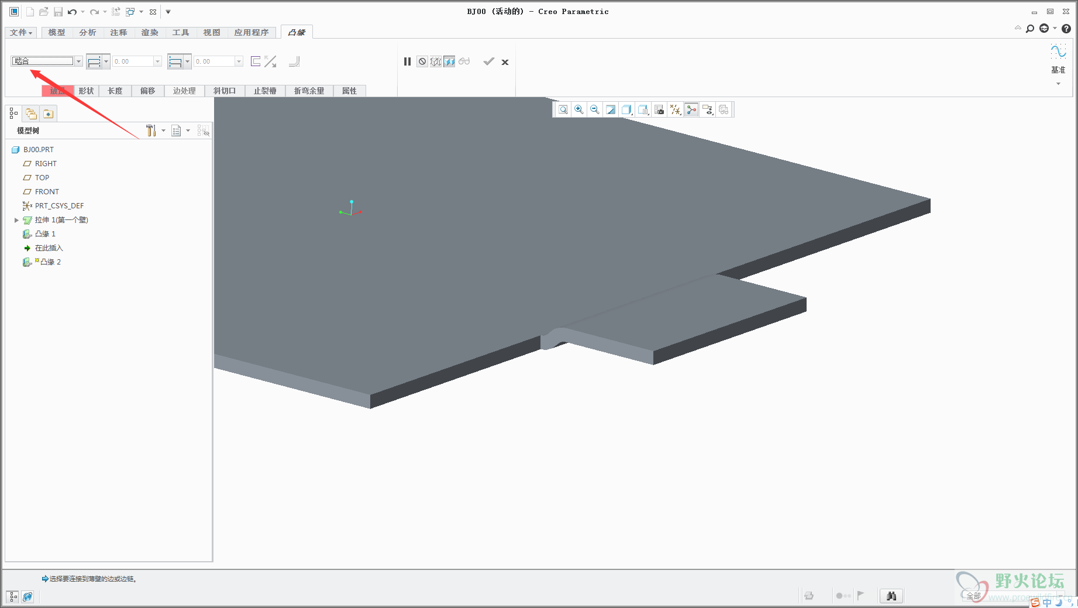Switch to the 视图 ribbon tab

[x=212, y=33]
